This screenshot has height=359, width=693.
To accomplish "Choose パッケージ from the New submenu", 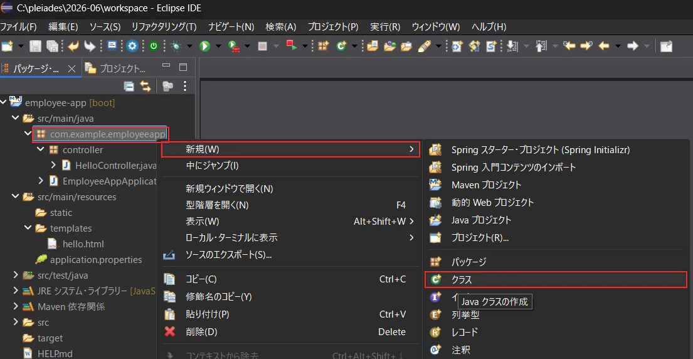I will (x=556, y=262).
